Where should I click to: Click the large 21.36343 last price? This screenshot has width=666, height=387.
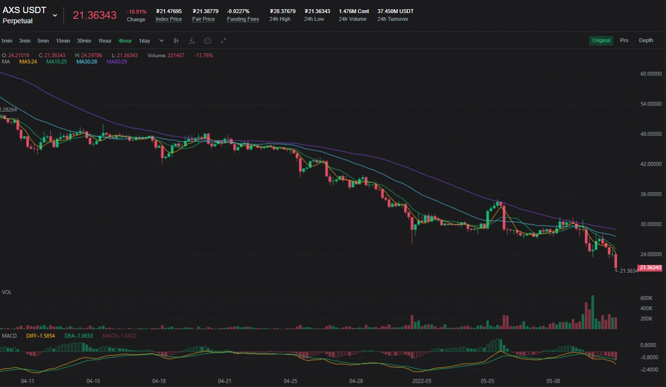click(x=94, y=15)
